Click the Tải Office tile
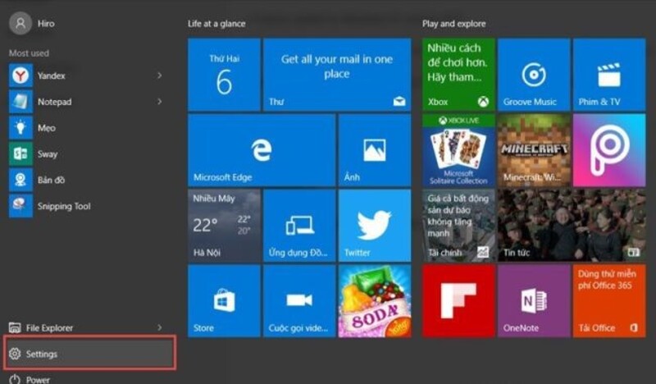Image resolution: width=656 pixels, height=384 pixels. pyautogui.click(x=609, y=300)
